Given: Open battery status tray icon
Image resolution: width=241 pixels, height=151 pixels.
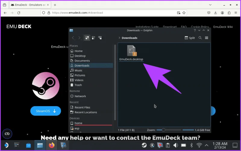Looking at the screenshot, I should click(183, 145).
